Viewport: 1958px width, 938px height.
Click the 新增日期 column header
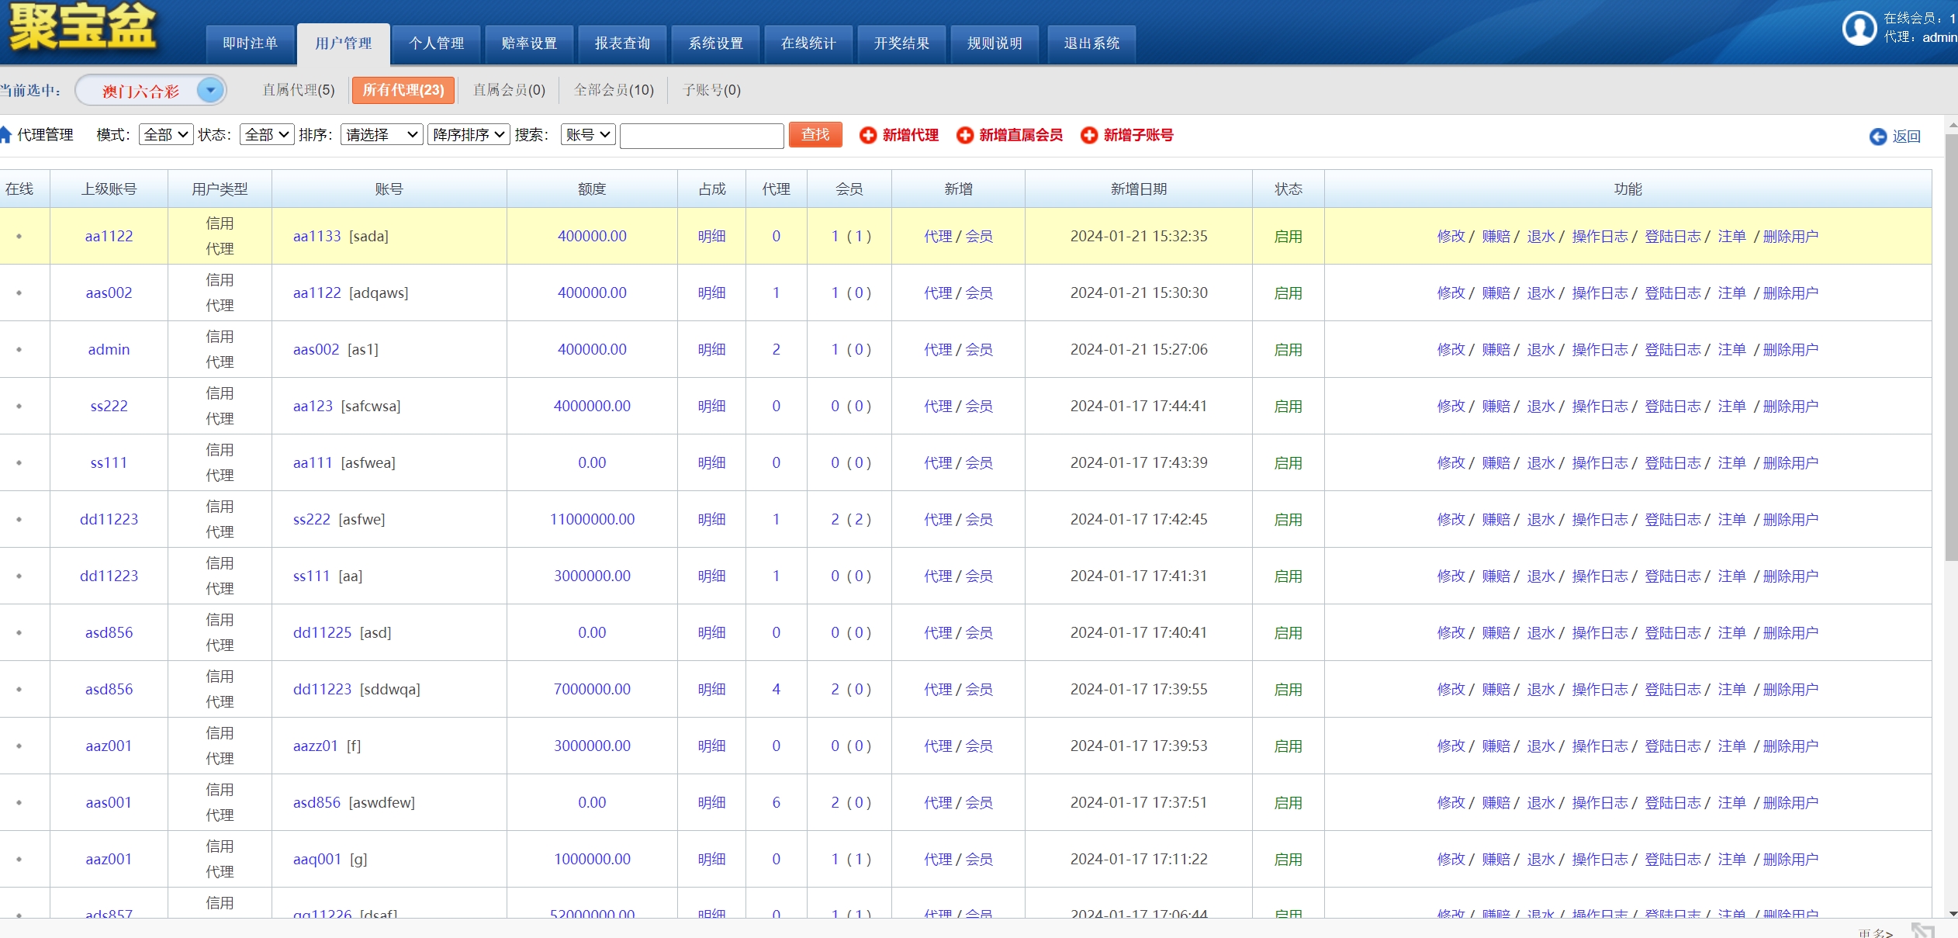(x=1138, y=189)
